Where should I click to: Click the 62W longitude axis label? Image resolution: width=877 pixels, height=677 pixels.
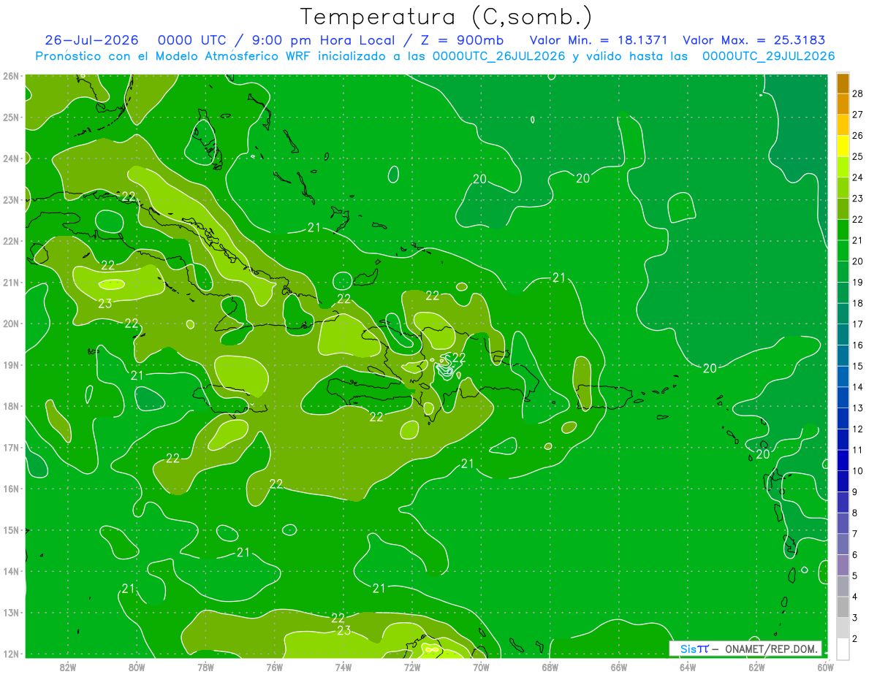pos(756,667)
